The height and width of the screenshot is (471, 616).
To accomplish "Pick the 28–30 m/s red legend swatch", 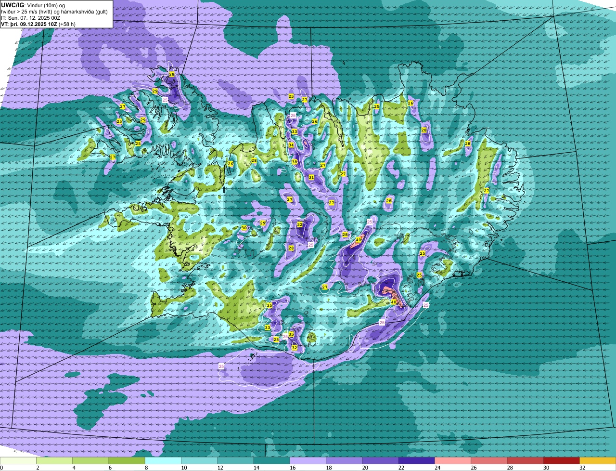I will coord(525,461).
